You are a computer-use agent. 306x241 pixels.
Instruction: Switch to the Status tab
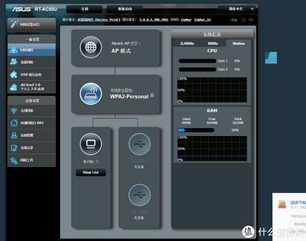pyautogui.click(x=238, y=43)
